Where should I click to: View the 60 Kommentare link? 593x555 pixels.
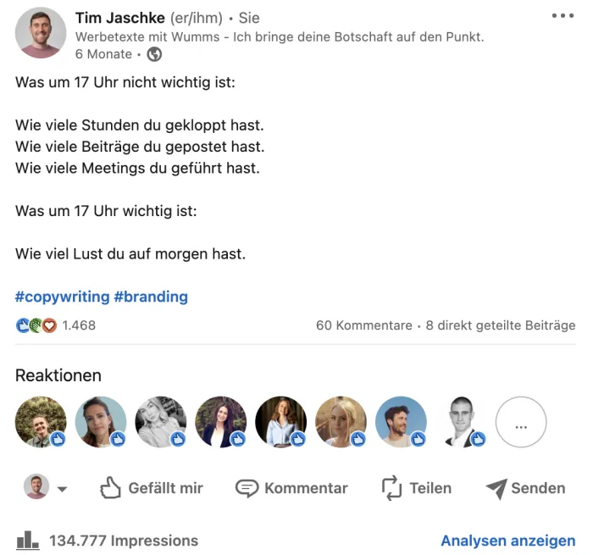pos(363,325)
